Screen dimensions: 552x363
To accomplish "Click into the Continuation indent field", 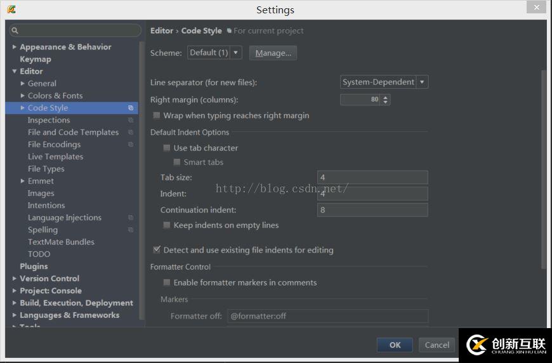I will click(372, 210).
